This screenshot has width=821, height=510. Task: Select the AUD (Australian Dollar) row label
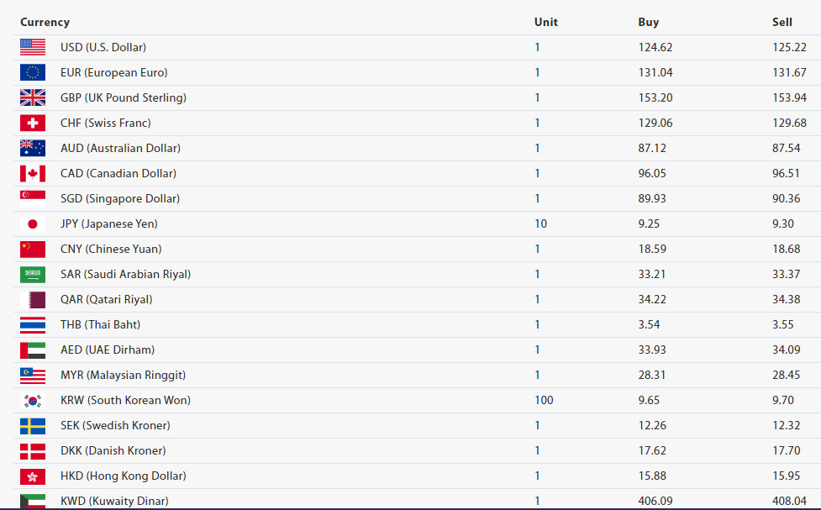click(x=120, y=148)
